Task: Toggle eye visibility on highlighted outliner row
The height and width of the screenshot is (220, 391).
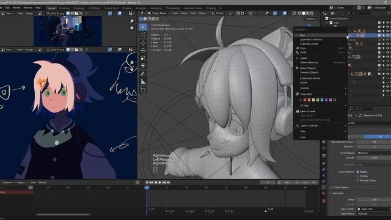Action: point(387,35)
